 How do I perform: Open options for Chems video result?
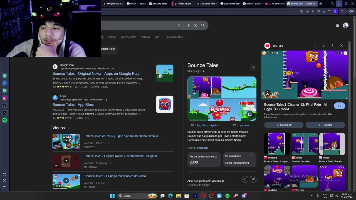tap(108, 143)
